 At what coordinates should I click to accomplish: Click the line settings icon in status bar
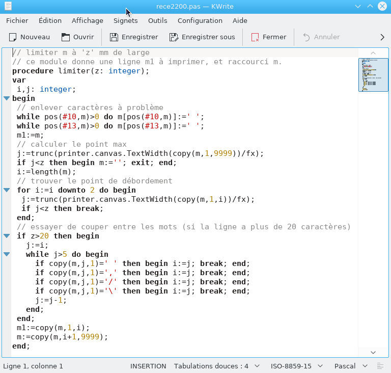click(380, 366)
